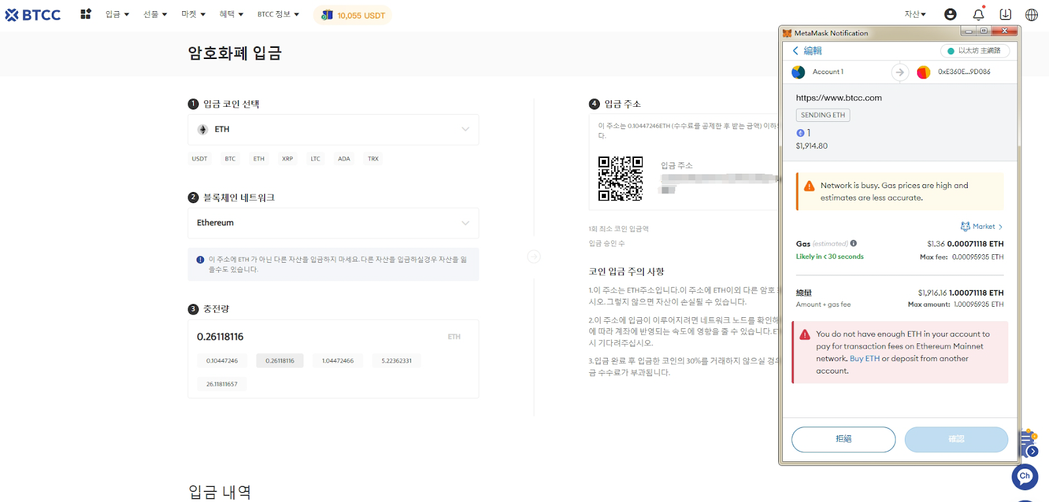Choose amount 0.26118116 chip
Screen dimensions: 1049x502
pos(280,361)
